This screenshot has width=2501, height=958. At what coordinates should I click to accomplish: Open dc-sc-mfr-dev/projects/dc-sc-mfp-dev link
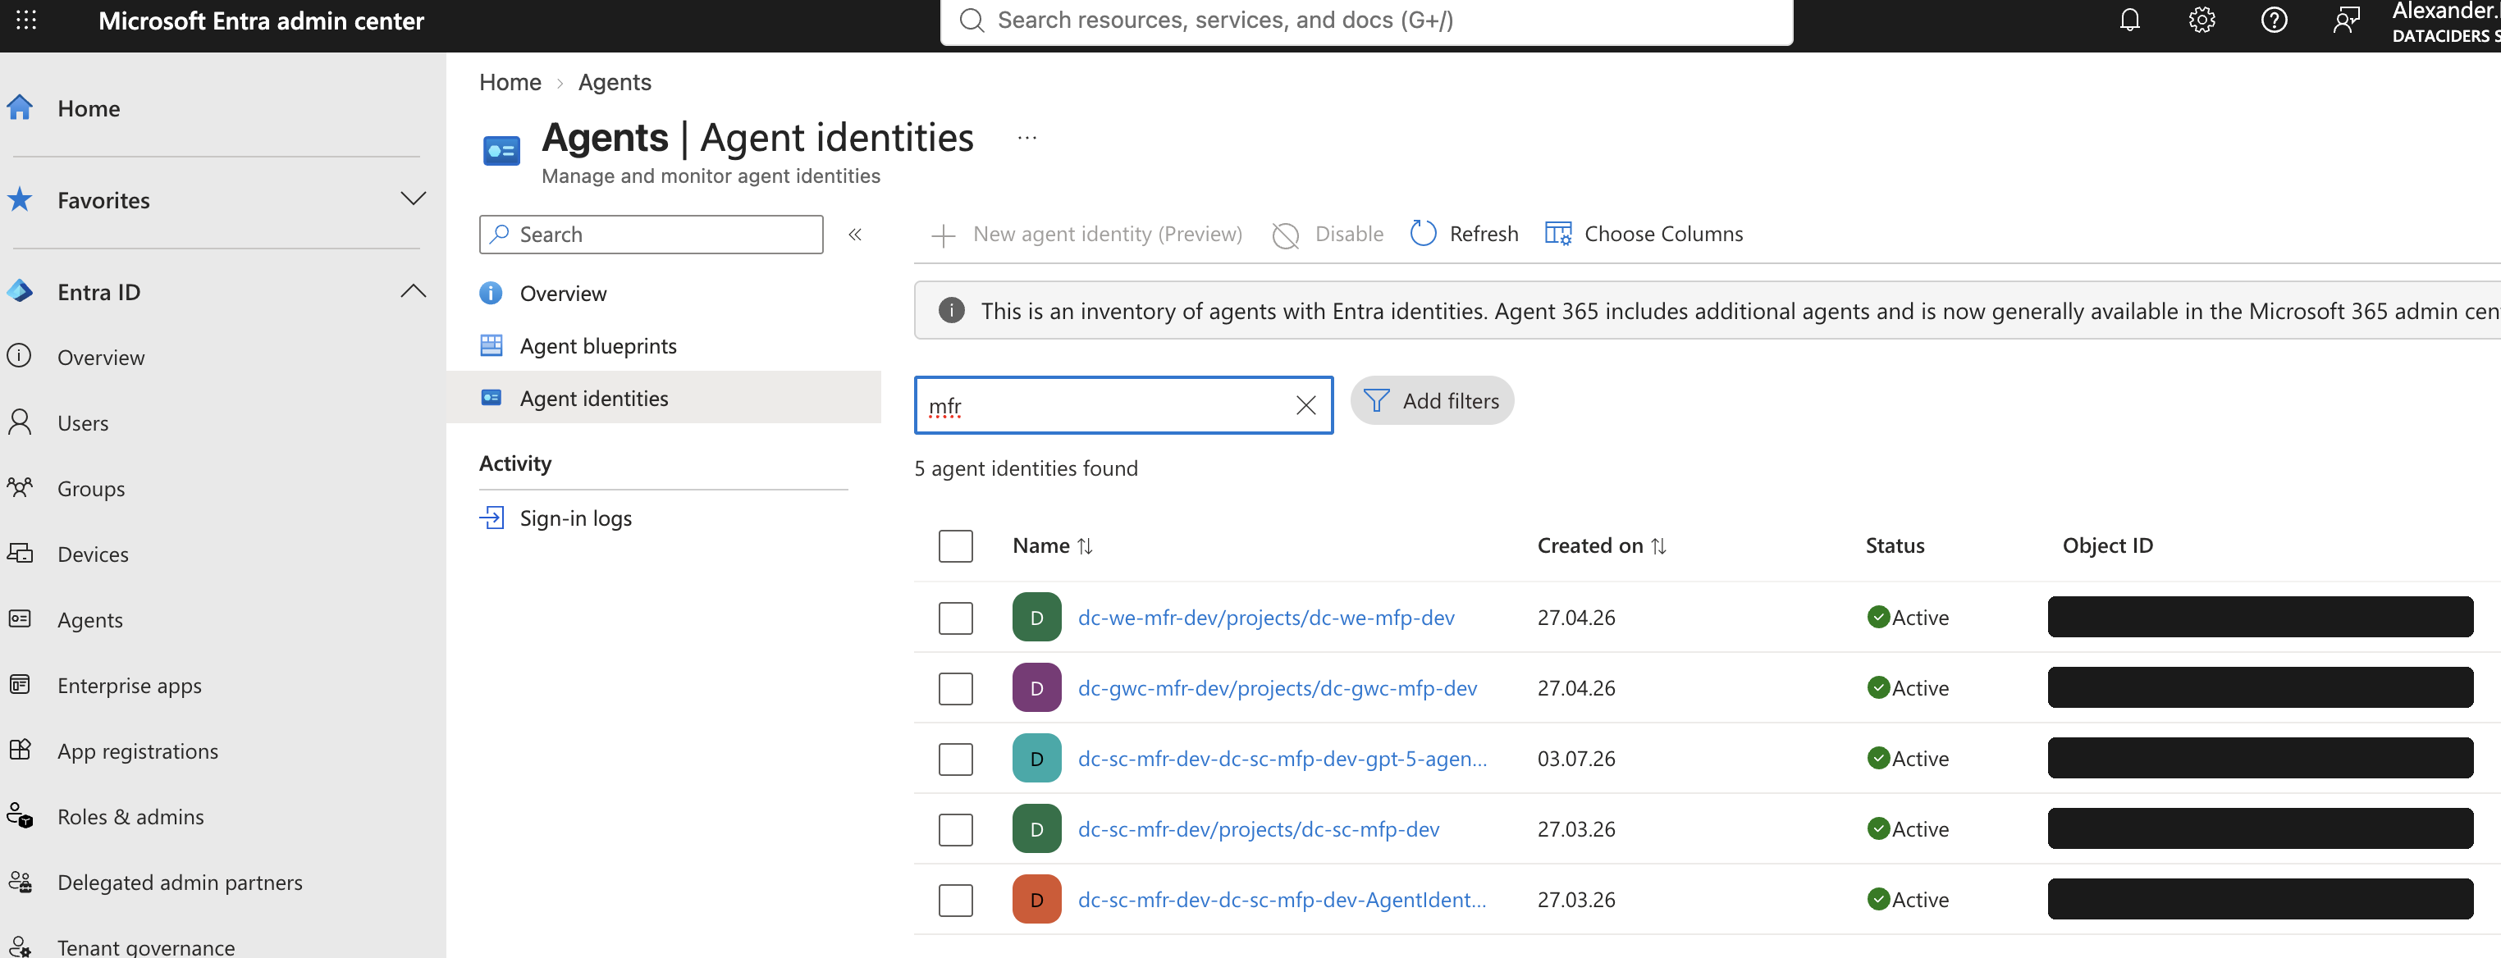1258,830
